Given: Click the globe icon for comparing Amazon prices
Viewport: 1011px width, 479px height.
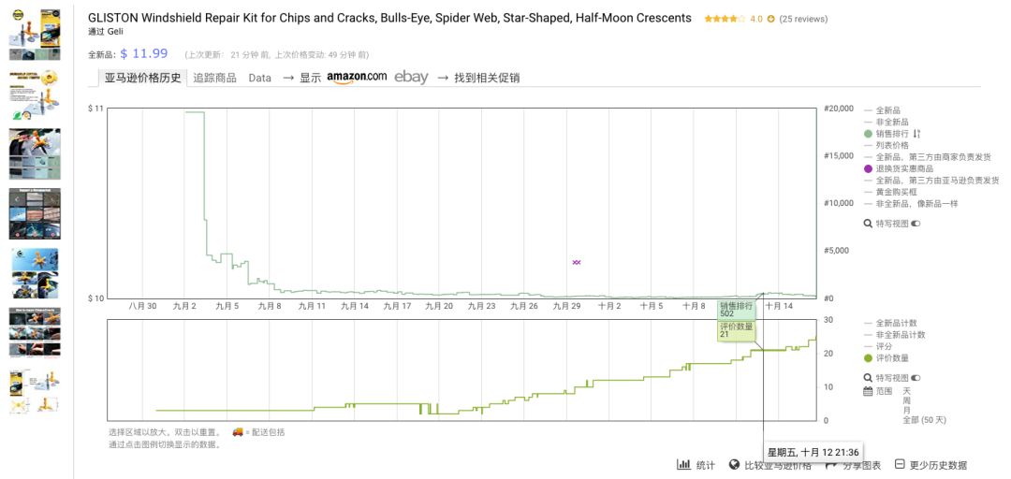Looking at the screenshot, I should coord(734,465).
